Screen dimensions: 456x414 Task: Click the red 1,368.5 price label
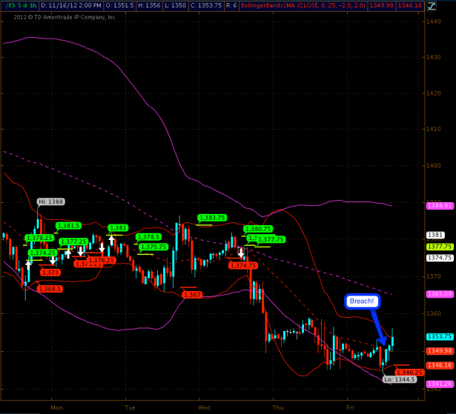click(50, 289)
